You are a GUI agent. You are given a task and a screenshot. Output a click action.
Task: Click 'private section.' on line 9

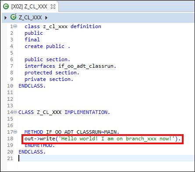(49, 79)
